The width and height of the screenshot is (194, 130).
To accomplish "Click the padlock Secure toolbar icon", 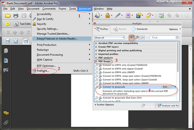I will 107,15.
